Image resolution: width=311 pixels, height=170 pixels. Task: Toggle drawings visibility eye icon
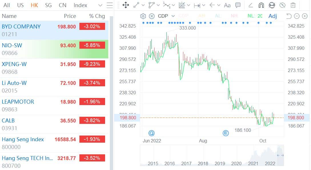[282, 5]
